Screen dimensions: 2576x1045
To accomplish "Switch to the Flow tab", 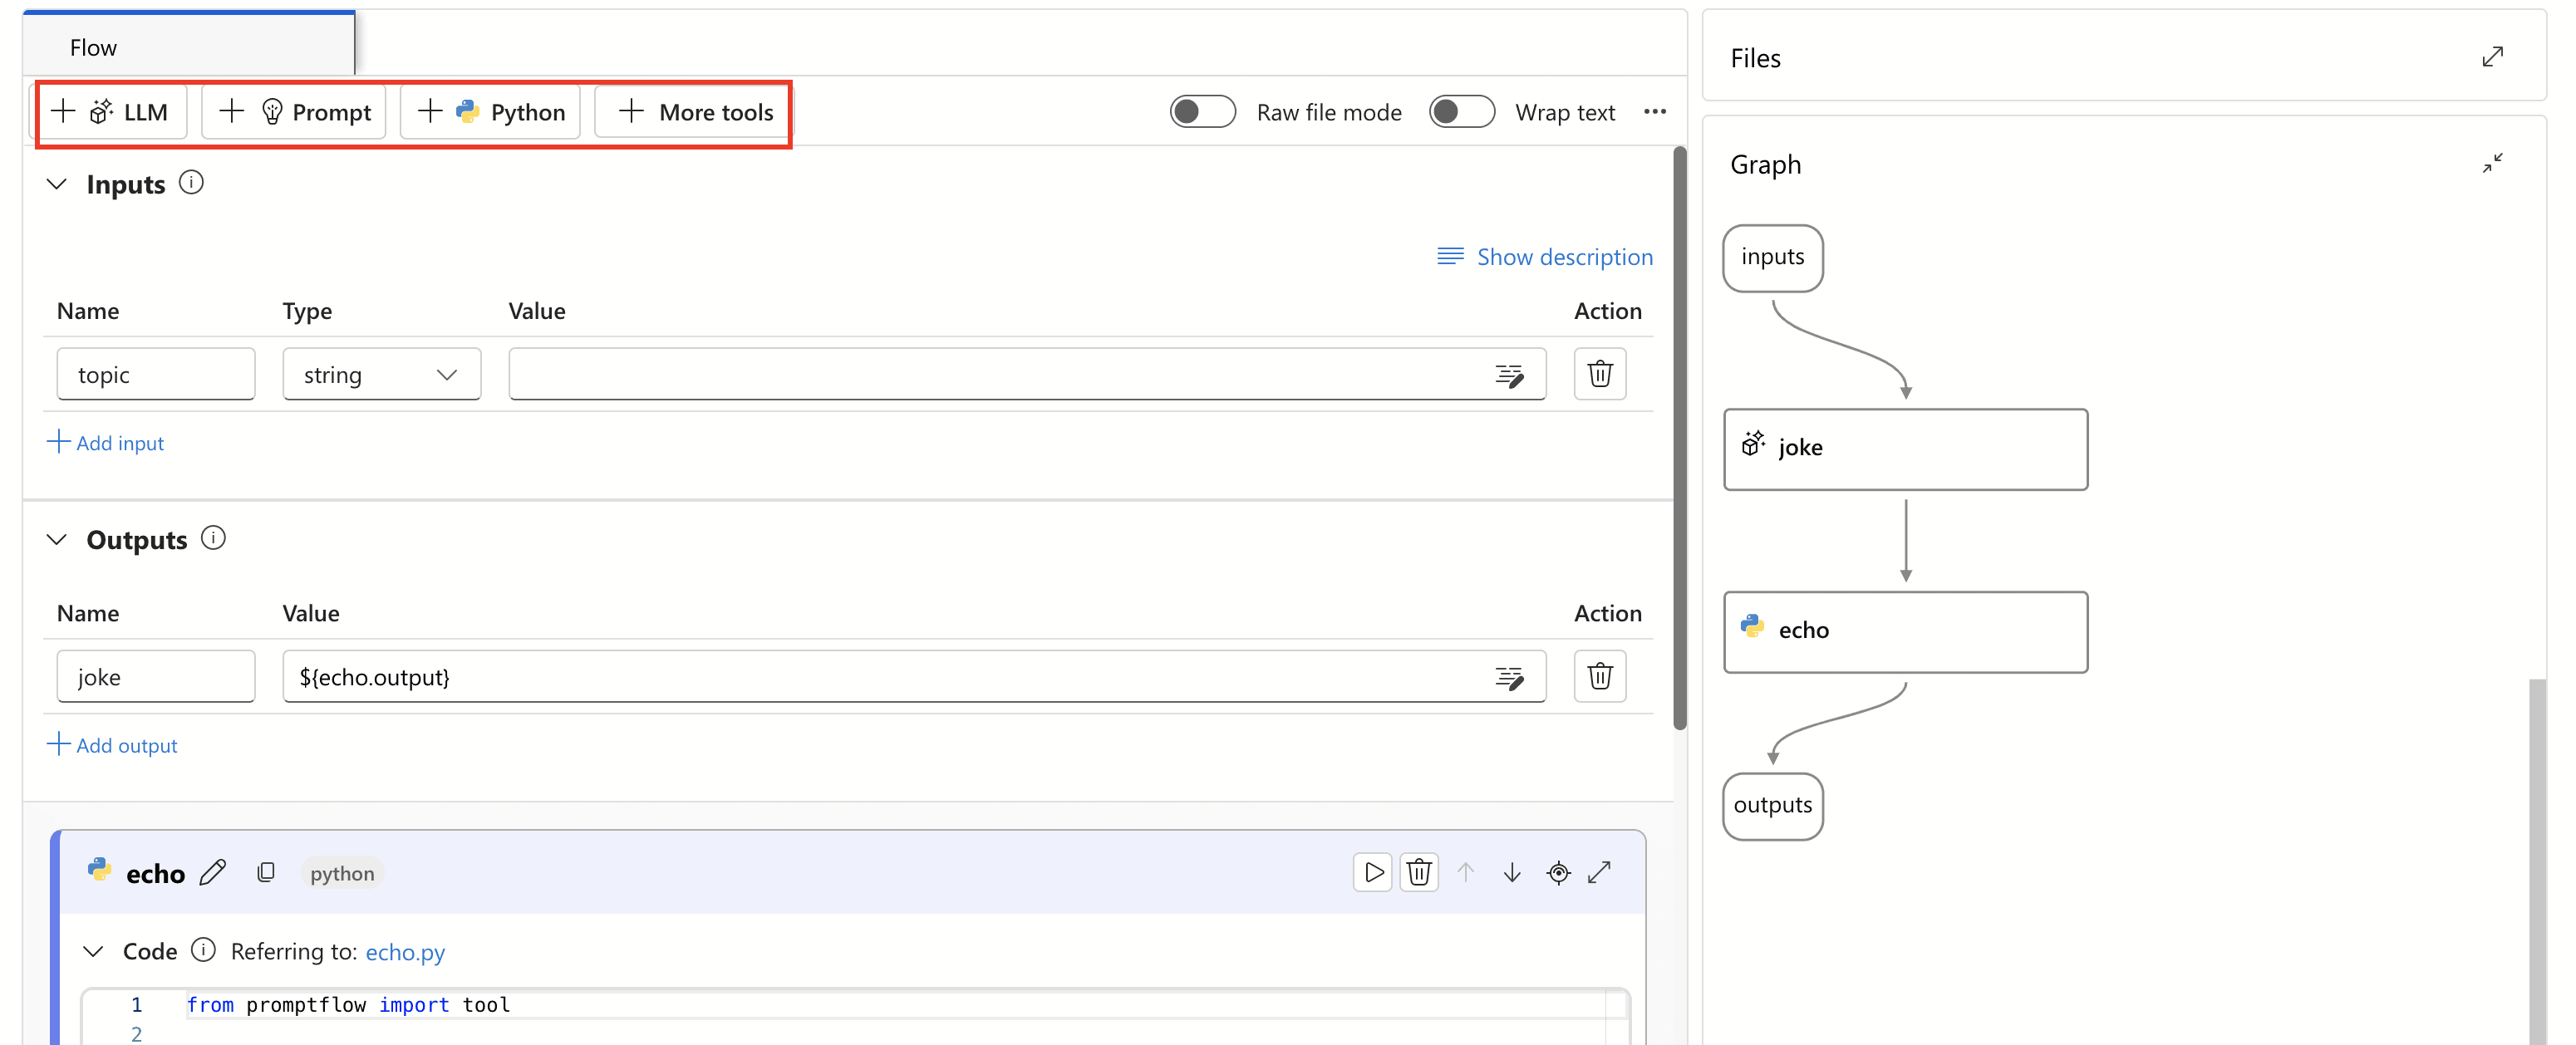I will [93, 46].
